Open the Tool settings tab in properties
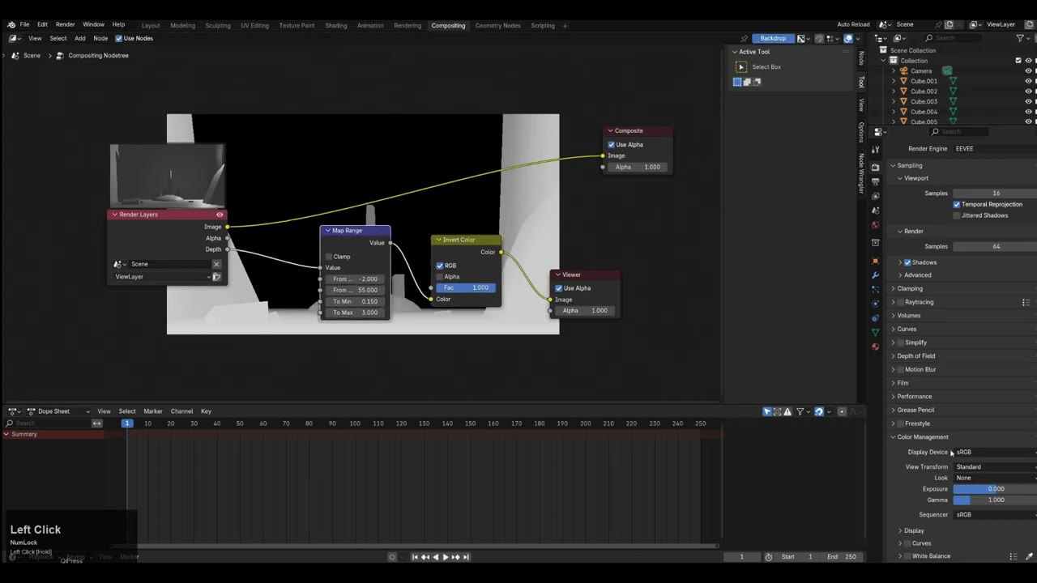The height and width of the screenshot is (583, 1037). tap(875, 150)
